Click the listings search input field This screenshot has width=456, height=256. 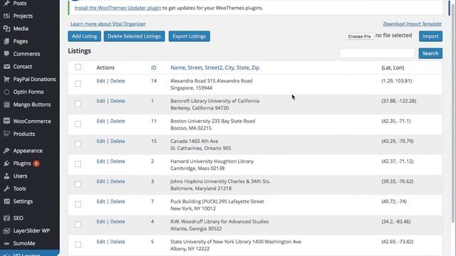click(377, 53)
